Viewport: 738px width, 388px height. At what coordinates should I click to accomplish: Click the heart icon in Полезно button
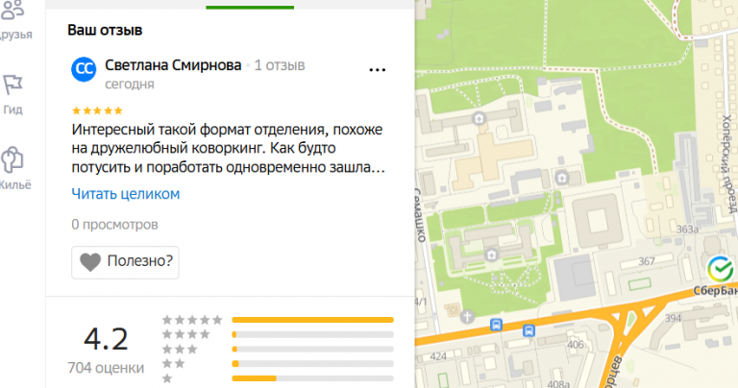coord(90,262)
